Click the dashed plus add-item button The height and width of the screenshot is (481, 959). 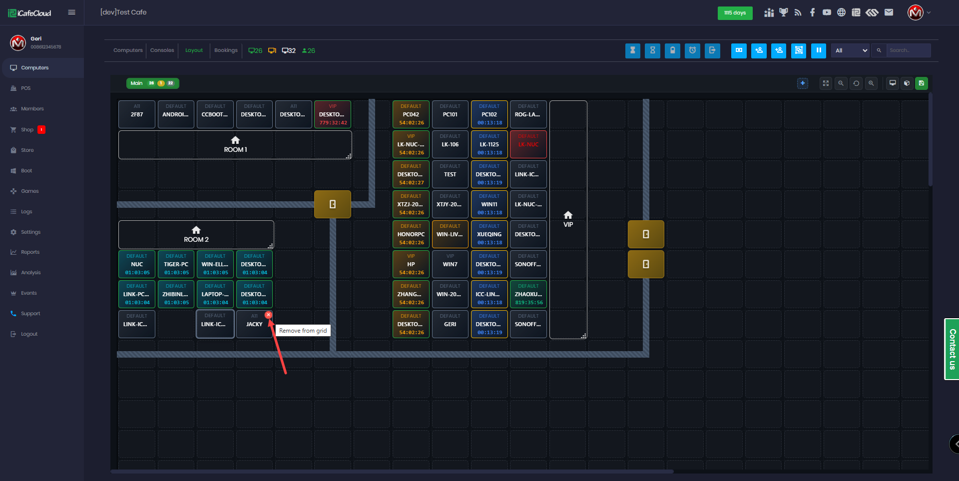[x=803, y=83]
